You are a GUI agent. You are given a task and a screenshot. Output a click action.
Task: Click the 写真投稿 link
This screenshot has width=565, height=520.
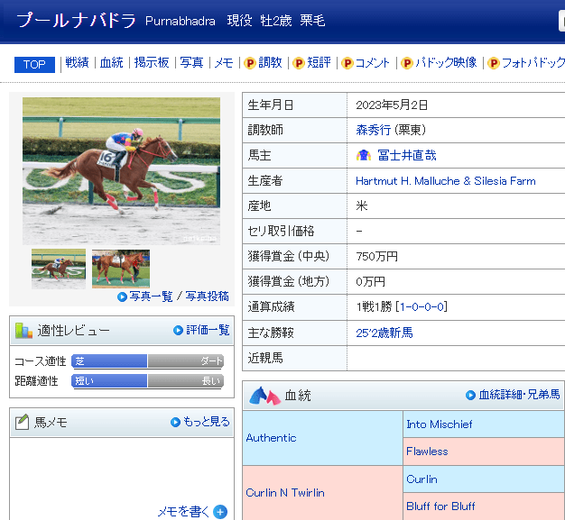pyautogui.click(x=208, y=296)
